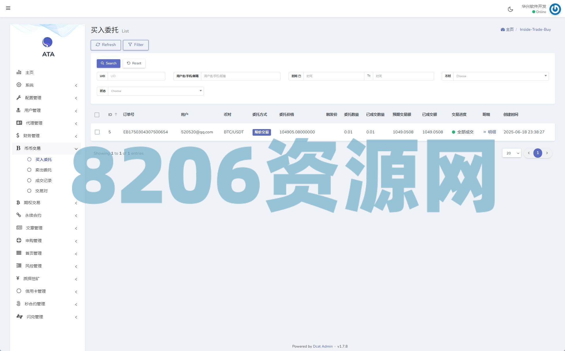Click the blue Search button
Viewport: 565px width, 351px height.
coord(109,63)
